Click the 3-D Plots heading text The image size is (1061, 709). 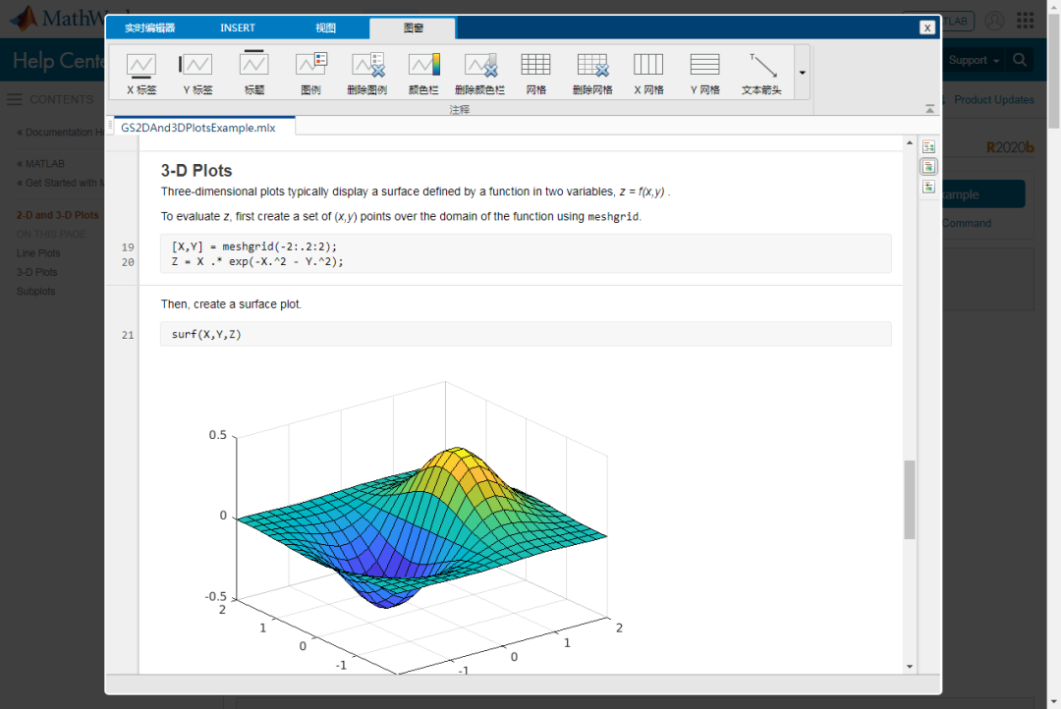[x=196, y=171]
